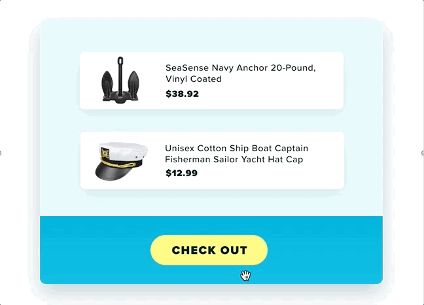Click the black navy anchor product image
This screenshot has width=424, height=305.
pyautogui.click(x=120, y=80)
